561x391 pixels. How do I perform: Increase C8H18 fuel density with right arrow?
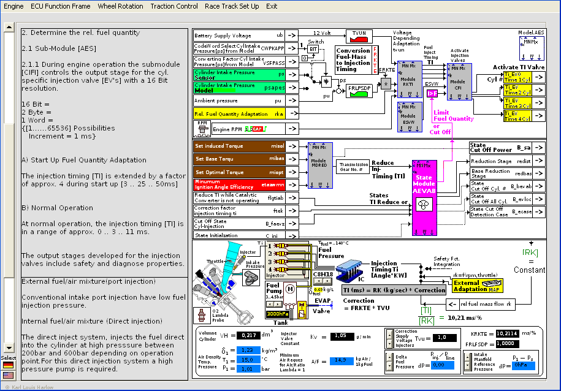point(327,281)
